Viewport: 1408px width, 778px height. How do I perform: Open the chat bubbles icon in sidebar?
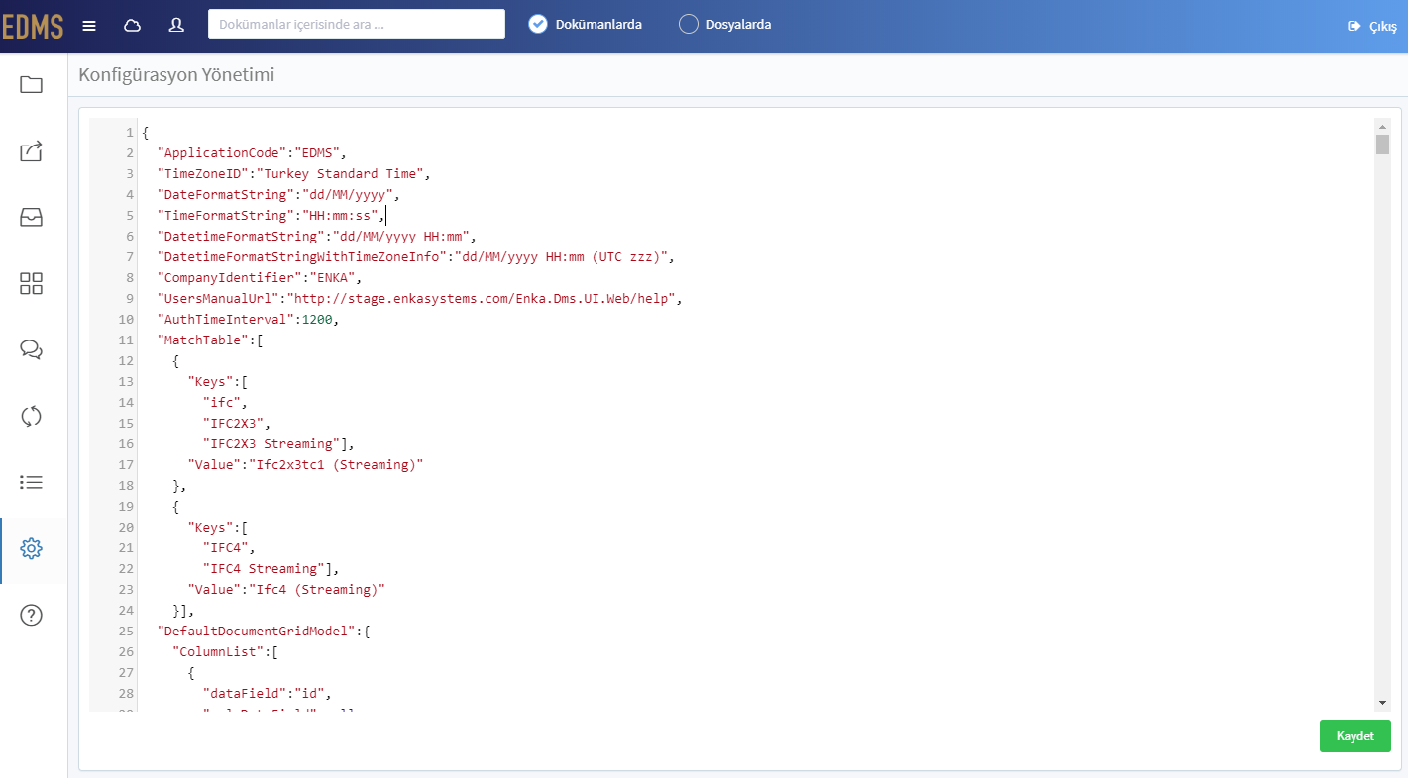31,350
